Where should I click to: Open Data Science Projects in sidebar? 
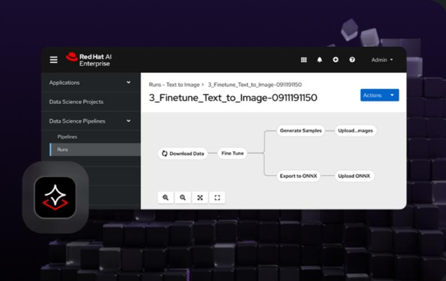[76, 102]
